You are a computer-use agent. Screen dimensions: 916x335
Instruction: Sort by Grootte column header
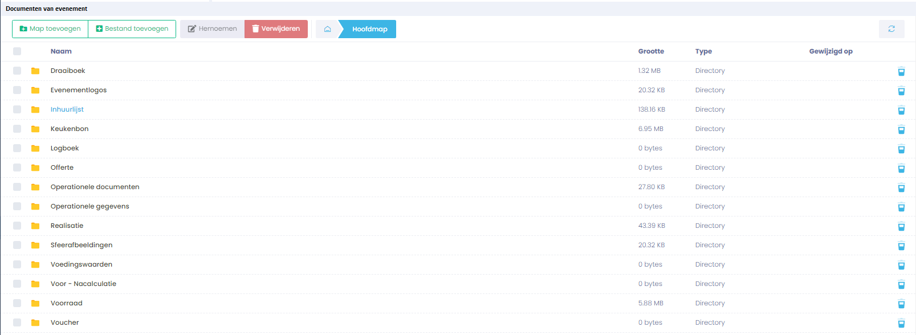[x=651, y=51]
